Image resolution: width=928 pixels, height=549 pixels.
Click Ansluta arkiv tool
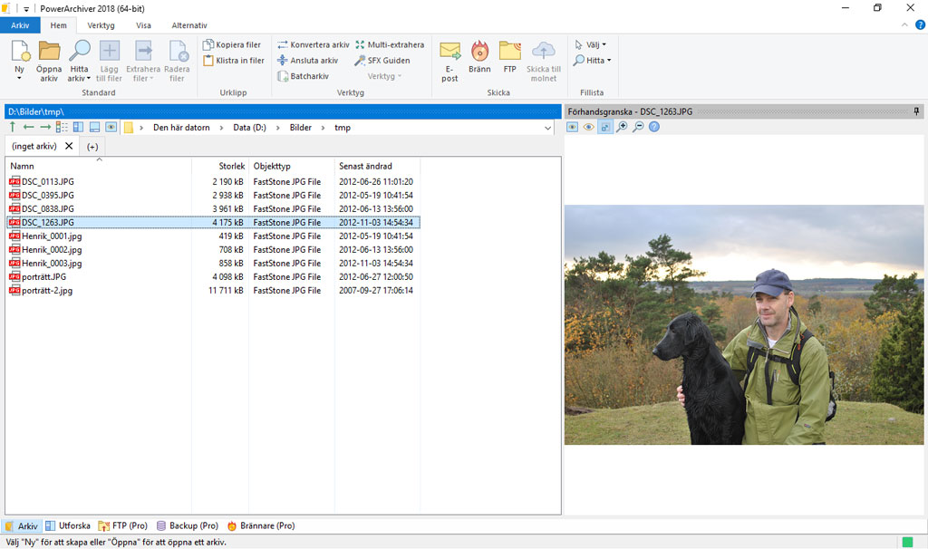pyautogui.click(x=308, y=61)
